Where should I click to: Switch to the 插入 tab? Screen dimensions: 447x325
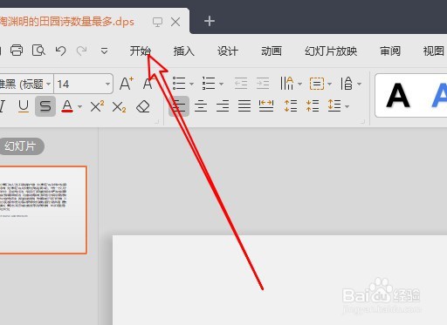pos(184,51)
